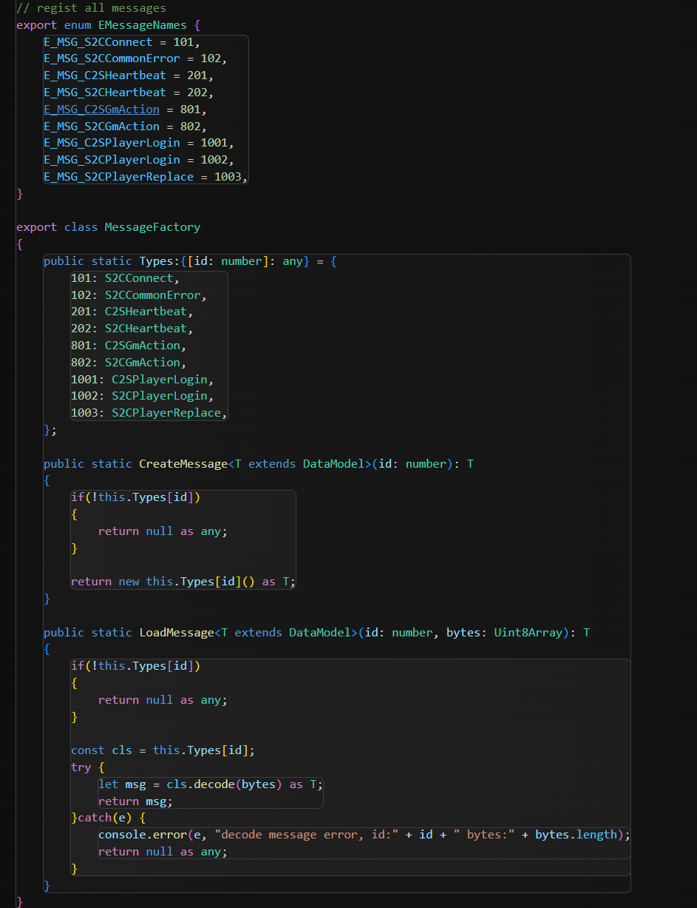Select the enum name EMessageNames
This screenshot has width=697, height=908.
pyautogui.click(x=143, y=25)
